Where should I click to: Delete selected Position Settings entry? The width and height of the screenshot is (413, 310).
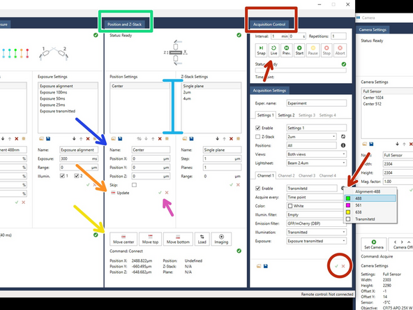(160, 139)
